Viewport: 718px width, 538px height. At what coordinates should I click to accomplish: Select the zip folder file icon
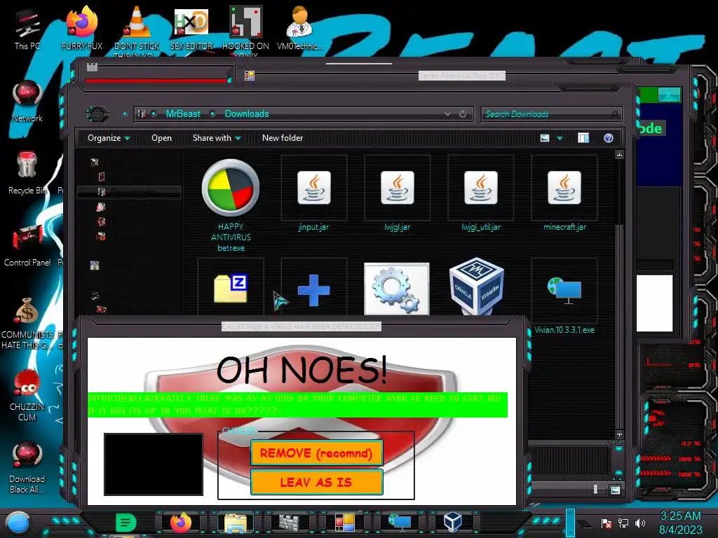click(x=231, y=289)
